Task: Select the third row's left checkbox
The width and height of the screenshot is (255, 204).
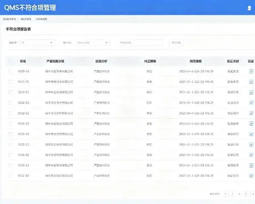Action: (x=11, y=92)
